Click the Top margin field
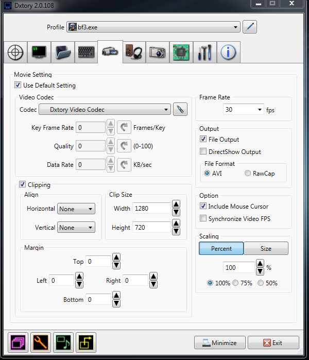 [x=98, y=261]
